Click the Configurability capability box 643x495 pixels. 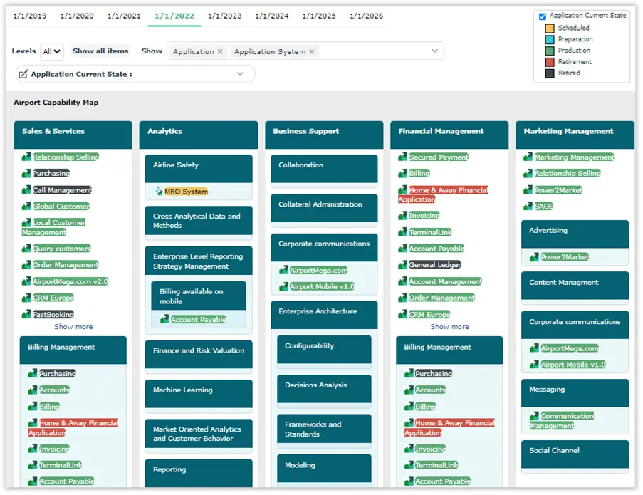325,350
